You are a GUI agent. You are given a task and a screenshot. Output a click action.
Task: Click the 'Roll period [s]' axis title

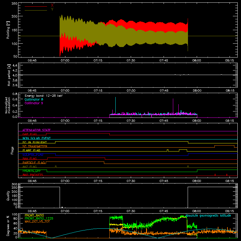[9, 75]
